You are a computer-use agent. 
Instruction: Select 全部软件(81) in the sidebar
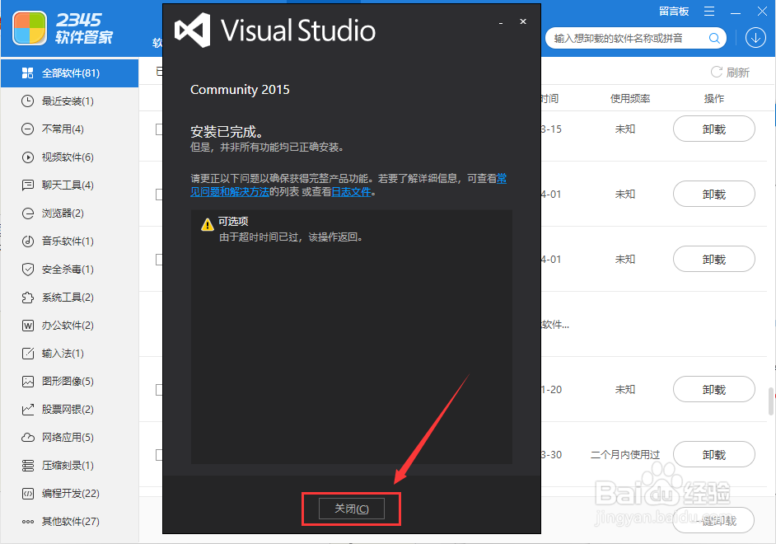70,73
